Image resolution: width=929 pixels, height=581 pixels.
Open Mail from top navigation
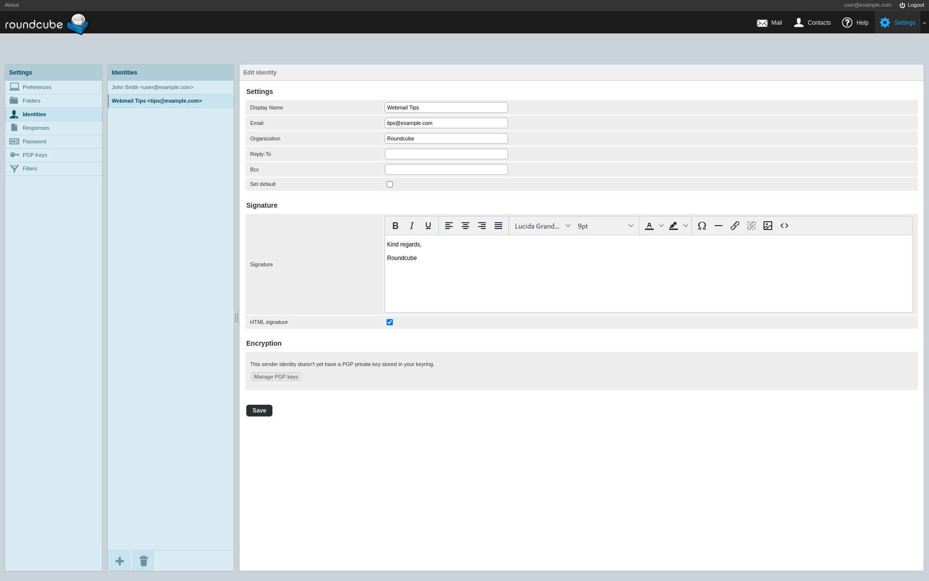[769, 23]
